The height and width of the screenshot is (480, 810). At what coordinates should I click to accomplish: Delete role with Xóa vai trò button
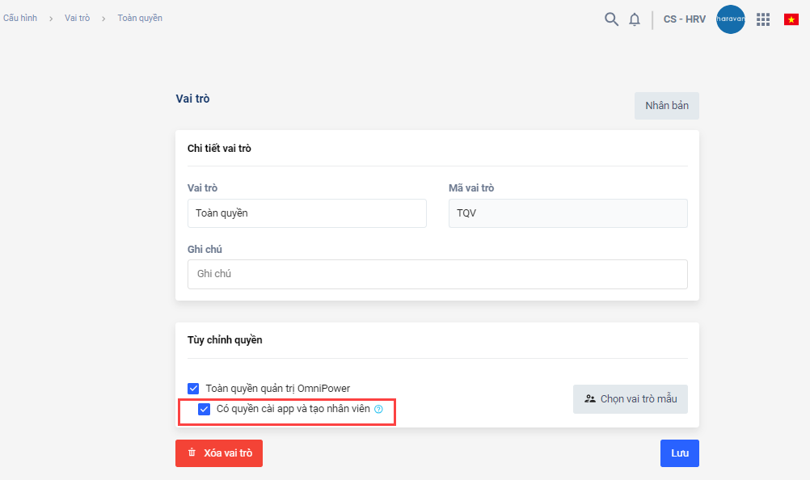coord(219,453)
